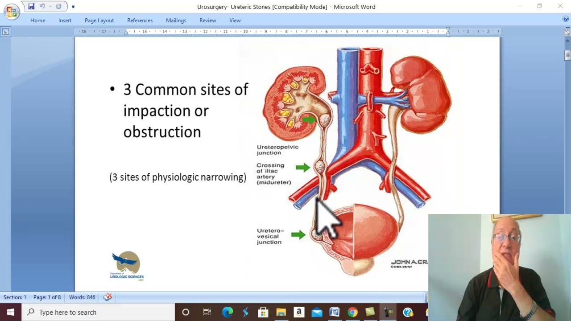Click the blue lightning app taskbar icon
The width and height of the screenshot is (571, 321).
point(245,312)
